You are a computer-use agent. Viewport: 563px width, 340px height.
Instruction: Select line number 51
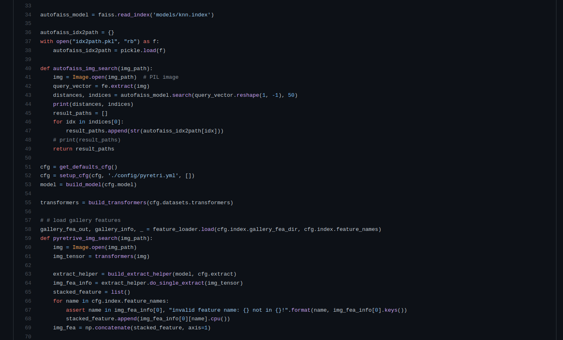28,167
